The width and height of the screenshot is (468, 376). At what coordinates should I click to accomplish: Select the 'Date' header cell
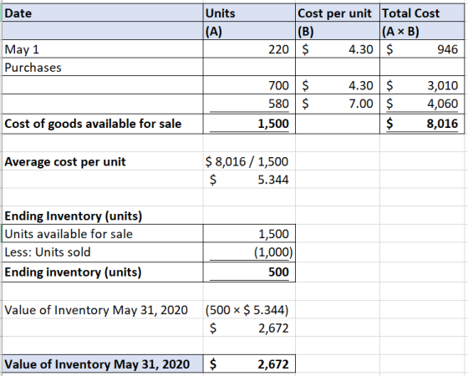point(103,13)
